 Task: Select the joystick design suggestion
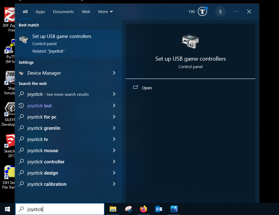pos(69,173)
